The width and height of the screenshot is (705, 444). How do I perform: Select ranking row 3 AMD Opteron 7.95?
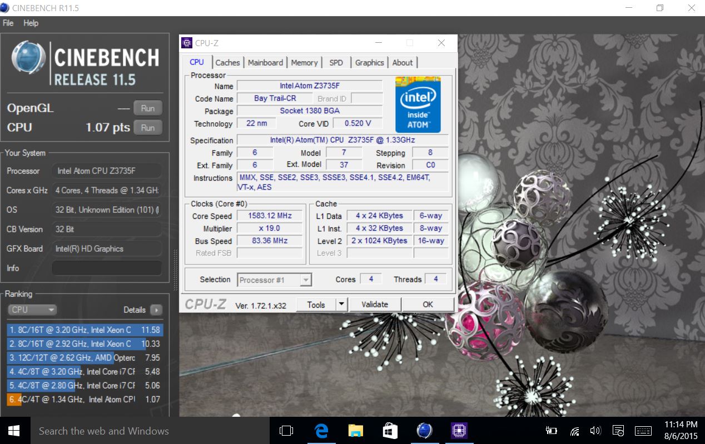86,357
